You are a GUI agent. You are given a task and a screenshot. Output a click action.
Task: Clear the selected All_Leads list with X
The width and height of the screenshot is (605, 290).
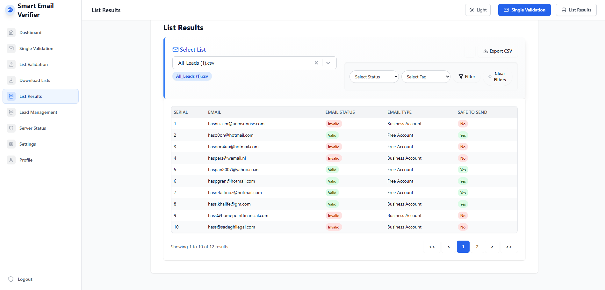[316, 63]
